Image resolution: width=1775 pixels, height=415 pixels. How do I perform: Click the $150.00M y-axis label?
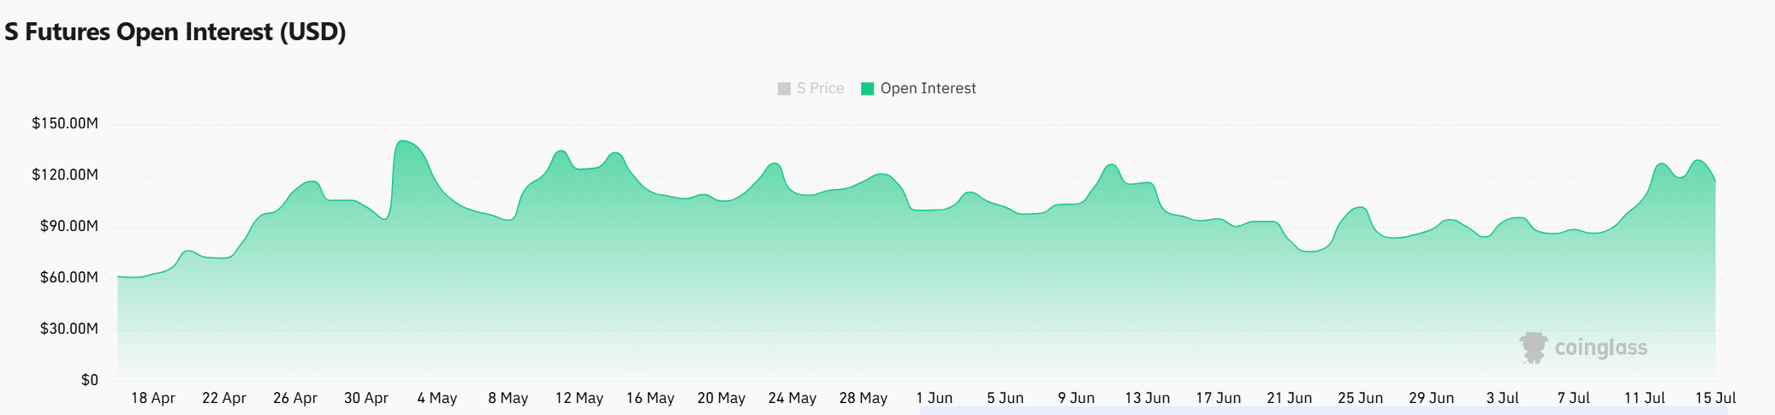(65, 123)
